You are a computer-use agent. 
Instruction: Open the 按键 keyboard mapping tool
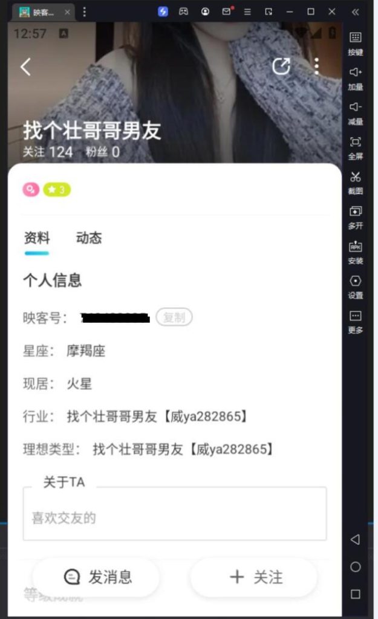tap(355, 43)
